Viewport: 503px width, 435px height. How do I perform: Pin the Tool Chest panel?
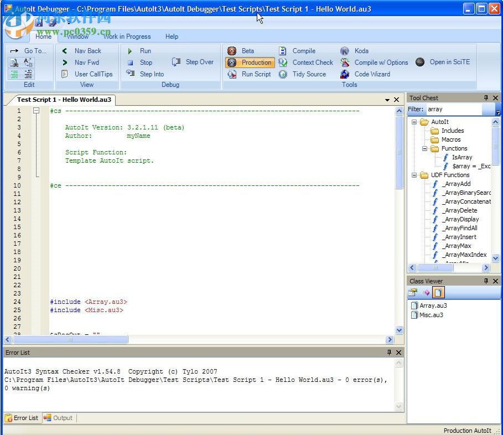(486, 98)
